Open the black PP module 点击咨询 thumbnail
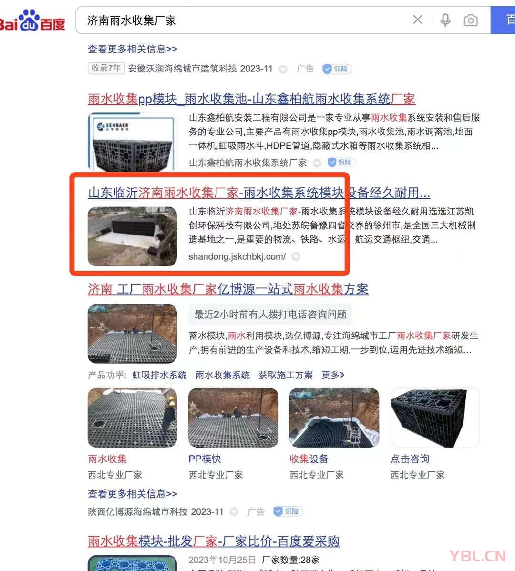 (435, 418)
